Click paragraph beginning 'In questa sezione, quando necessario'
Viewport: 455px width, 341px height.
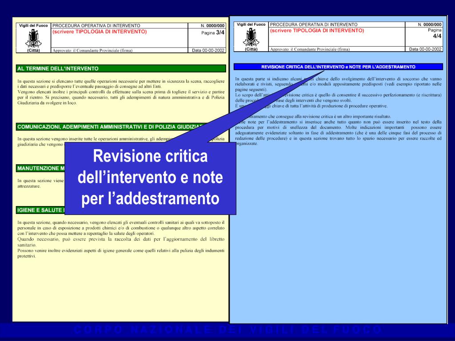click(x=121, y=228)
